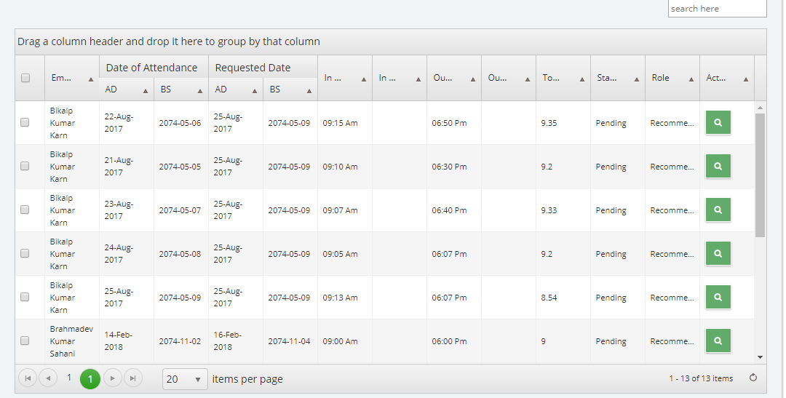Go to next page arrow
Image resolution: width=786 pixels, height=398 pixels.
coord(112,378)
